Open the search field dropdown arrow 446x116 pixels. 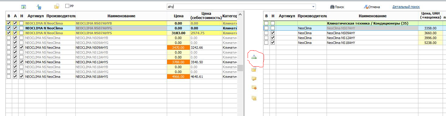coord(313,7)
